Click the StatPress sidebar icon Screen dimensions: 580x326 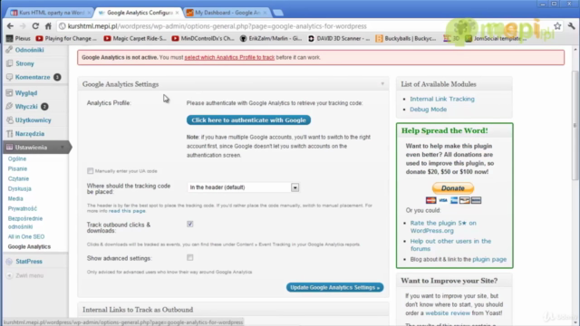(9, 262)
